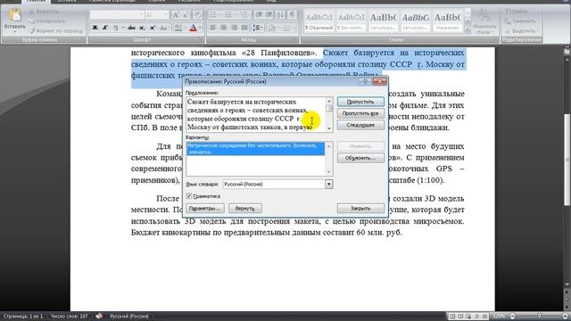Open the Ссылки ribbon tab
The height and width of the screenshot is (321, 571).
click(x=157, y=1)
